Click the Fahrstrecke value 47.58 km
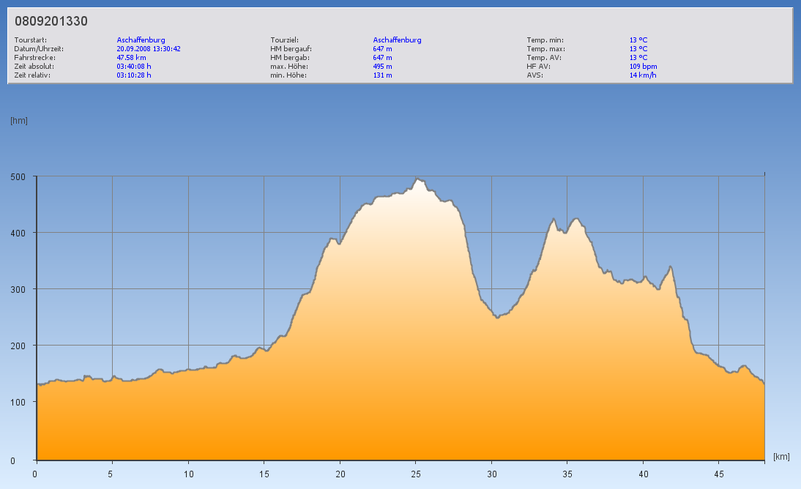The height and width of the screenshot is (489, 801). (131, 58)
